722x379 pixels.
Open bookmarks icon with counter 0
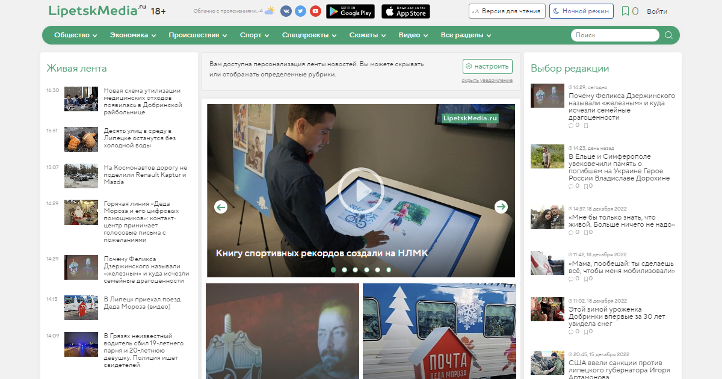pos(630,11)
